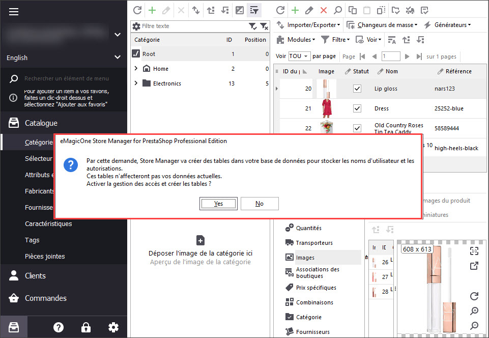Open the Générateurs dropdown
The height and width of the screenshot is (338, 489).
coord(447,25)
